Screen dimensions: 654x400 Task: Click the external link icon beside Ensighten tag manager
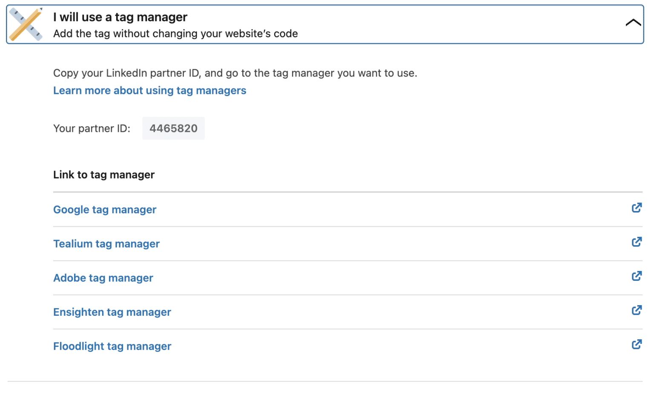point(637,310)
